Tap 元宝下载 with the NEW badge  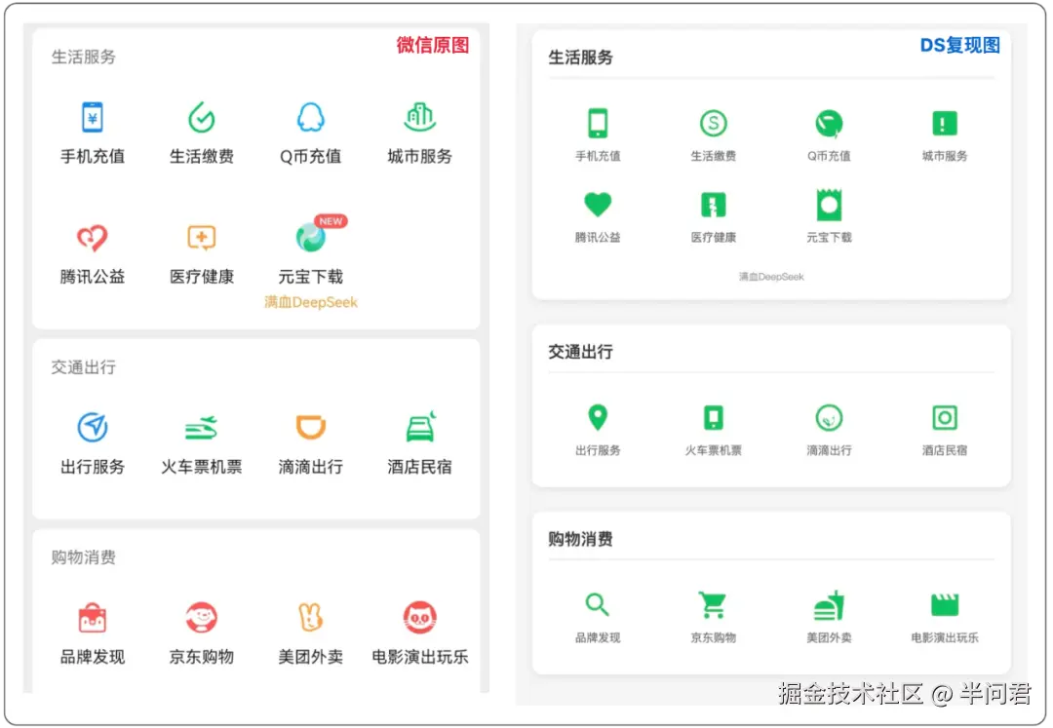[310, 237]
